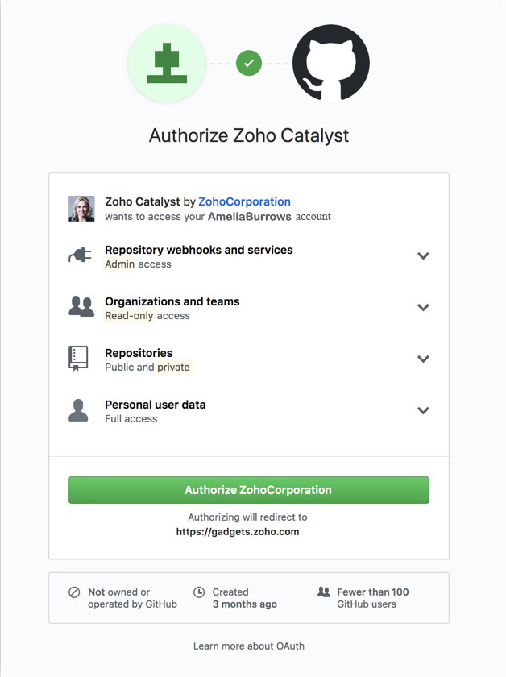
Task: Click the Not owned prohibition icon
Action: (74, 592)
